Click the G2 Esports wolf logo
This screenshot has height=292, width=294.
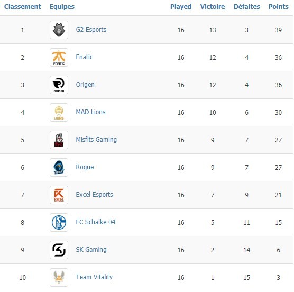59,30
